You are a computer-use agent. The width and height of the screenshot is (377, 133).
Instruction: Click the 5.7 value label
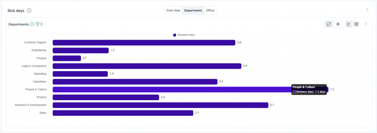point(272,105)
